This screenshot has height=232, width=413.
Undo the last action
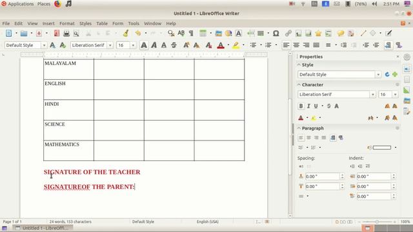coord(137,34)
